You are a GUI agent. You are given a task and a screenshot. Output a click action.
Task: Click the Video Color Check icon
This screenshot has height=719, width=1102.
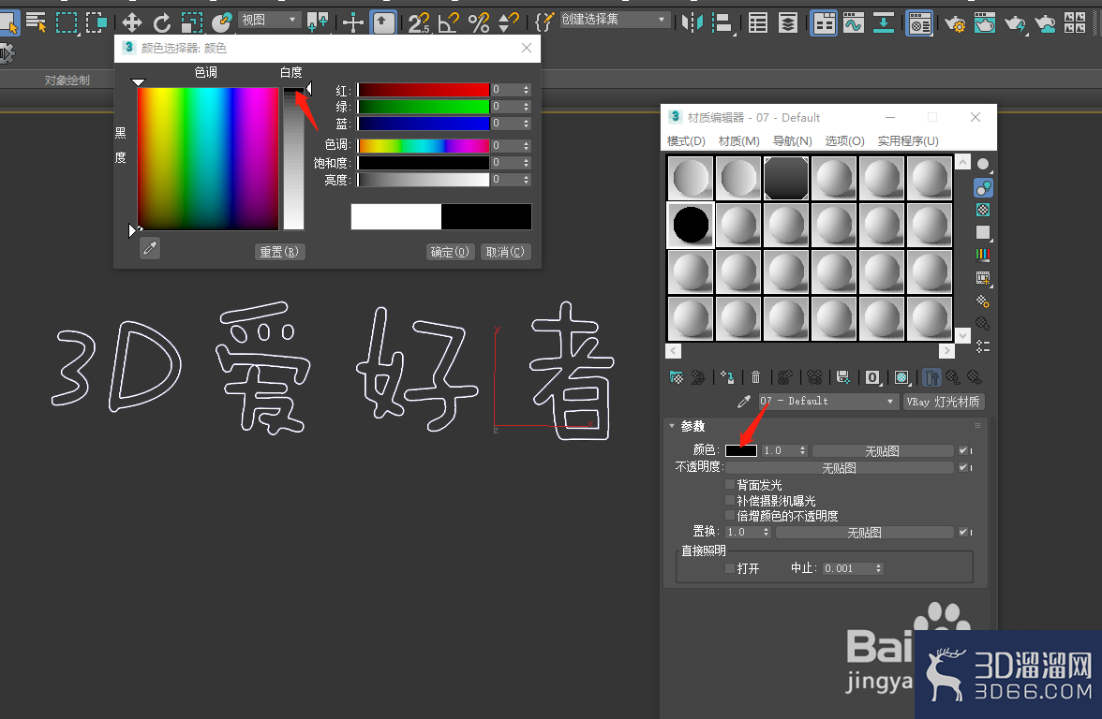[x=983, y=255]
